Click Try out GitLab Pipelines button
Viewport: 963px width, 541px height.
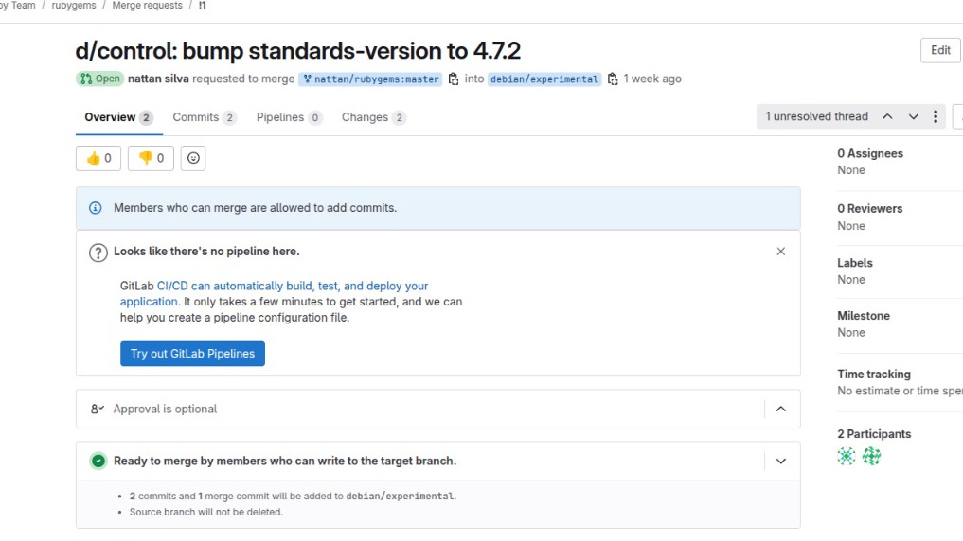point(192,354)
